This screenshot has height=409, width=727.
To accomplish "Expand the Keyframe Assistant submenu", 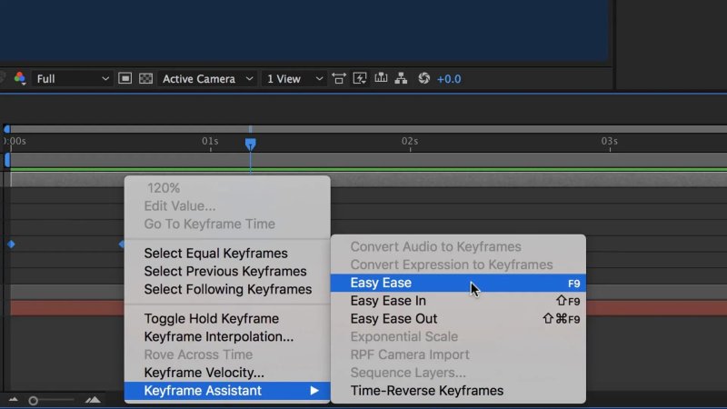I will click(227, 391).
